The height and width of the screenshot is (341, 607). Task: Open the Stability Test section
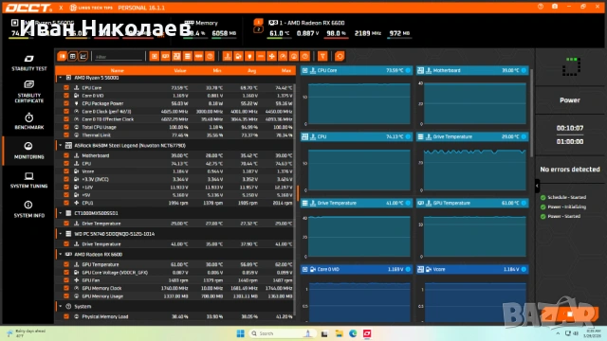[x=29, y=63]
